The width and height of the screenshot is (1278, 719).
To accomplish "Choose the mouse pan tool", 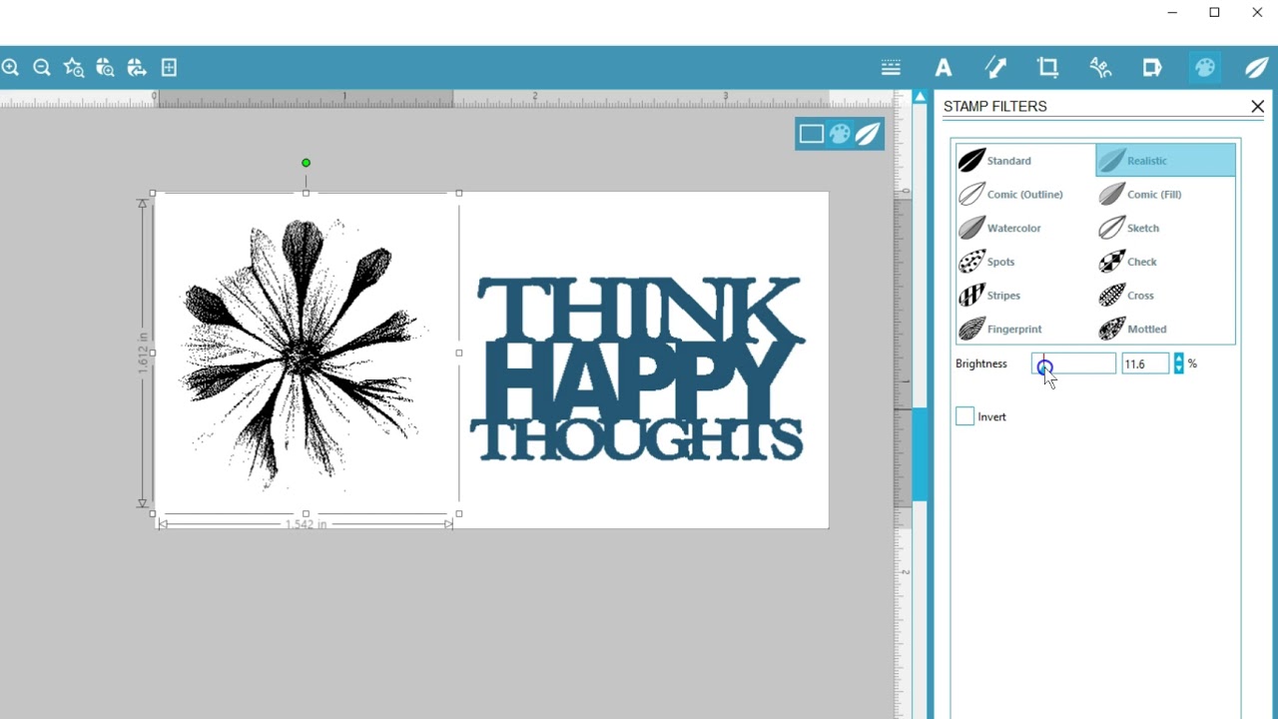I will click(x=137, y=68).
